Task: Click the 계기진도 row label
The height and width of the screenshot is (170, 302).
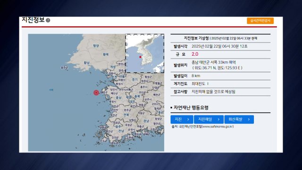Action: (180, 84)
